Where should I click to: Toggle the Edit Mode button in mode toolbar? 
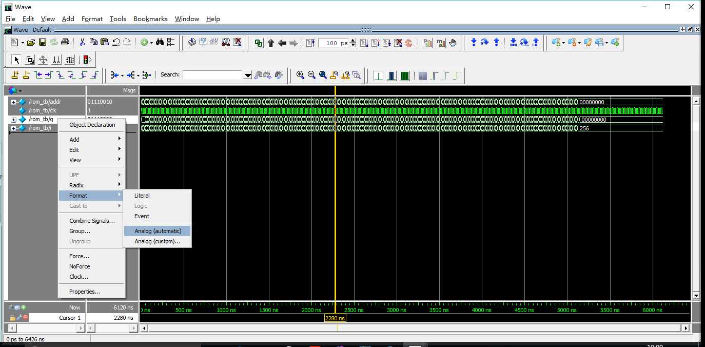click(70, 60)
